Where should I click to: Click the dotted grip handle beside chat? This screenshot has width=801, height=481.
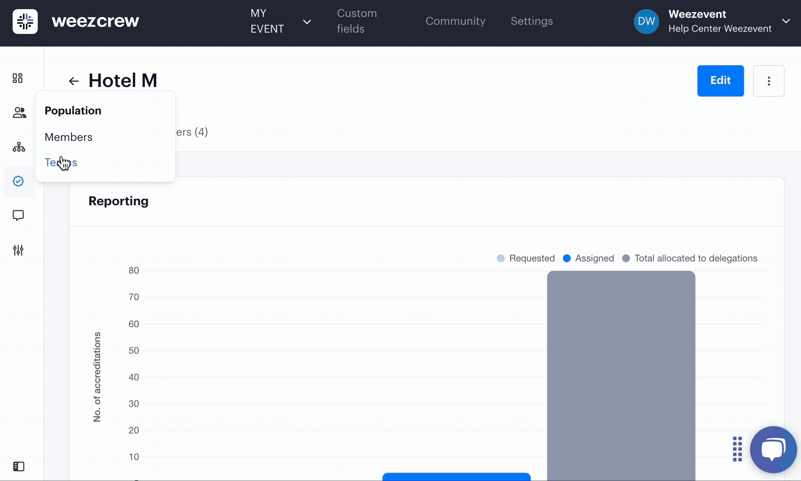(737, 449)
